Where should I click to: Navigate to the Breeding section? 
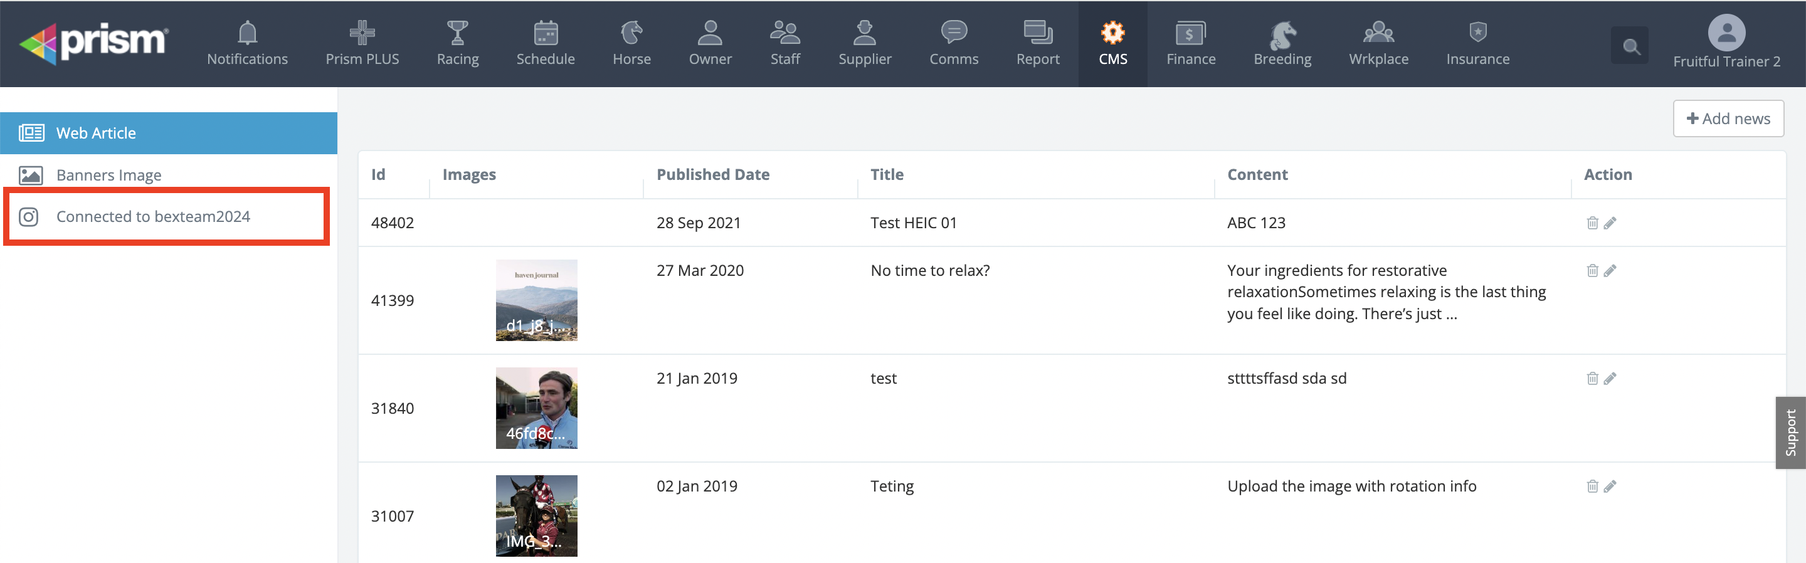[1282, 43]
